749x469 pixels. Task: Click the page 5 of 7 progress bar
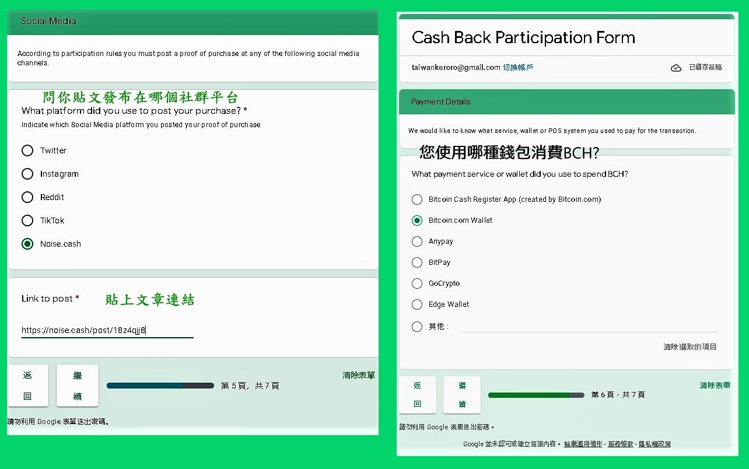pyautogui.click(x=160, y=386)
